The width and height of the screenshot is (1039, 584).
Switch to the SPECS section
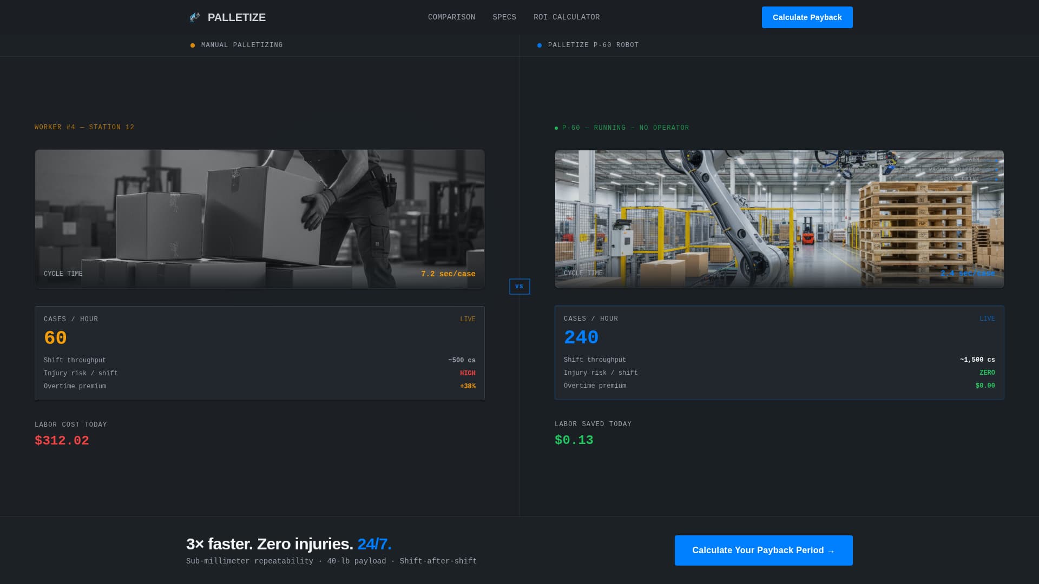(504, 17)
